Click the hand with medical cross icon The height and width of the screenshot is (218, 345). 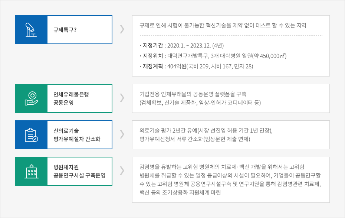[31, 98]
